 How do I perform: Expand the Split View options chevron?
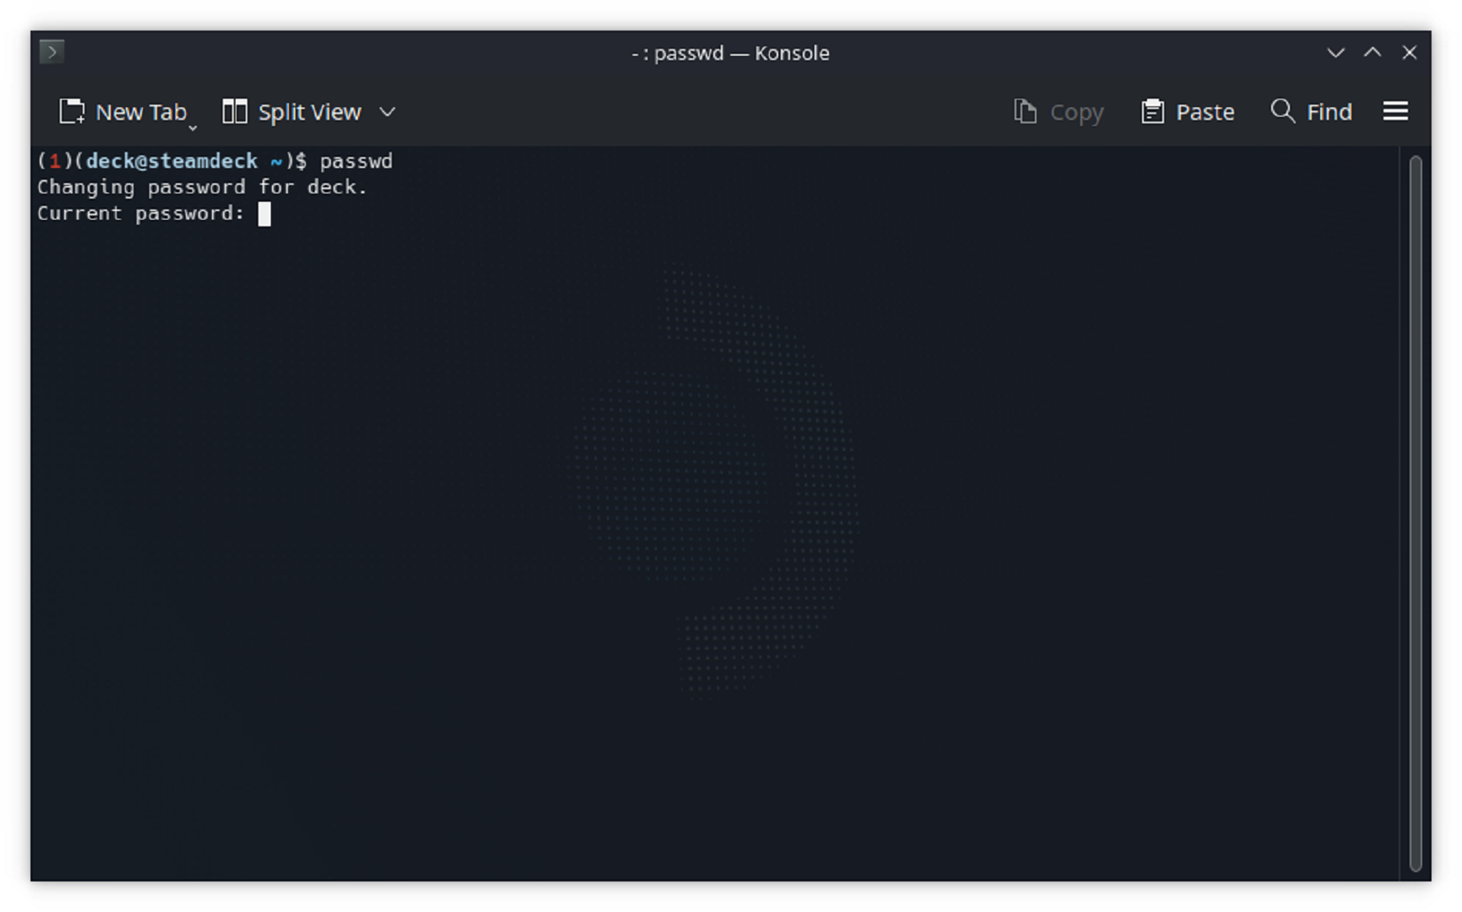(x=387, y=112)
